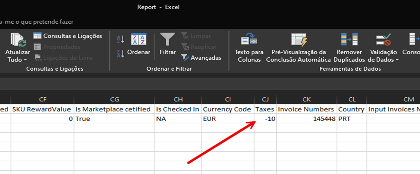The height and width of the screenshot is (174, 420).
Task: Click the Propriedades button
Action: point(57,46)
